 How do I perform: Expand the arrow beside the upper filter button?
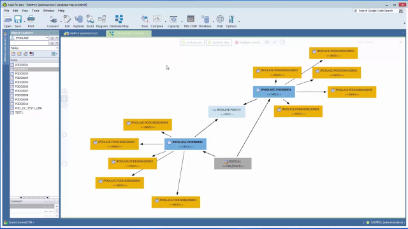coord(57,38)
